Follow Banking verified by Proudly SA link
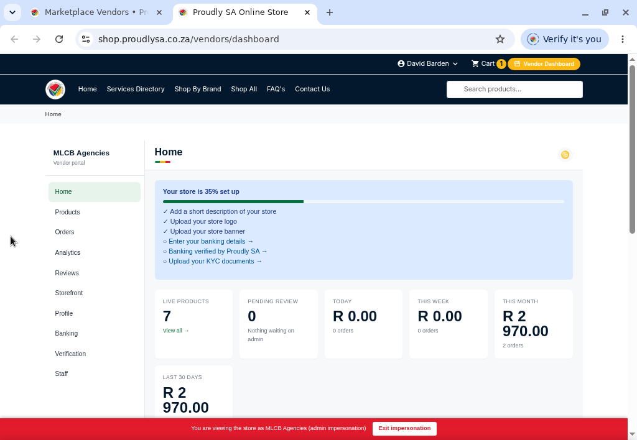The image size is (637, 440). click(218, 251)
